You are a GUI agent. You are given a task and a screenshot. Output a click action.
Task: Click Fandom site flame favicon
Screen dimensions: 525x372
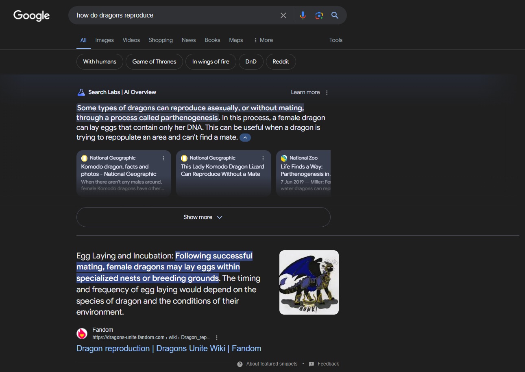pyautogui.click(x=82, y=334)
